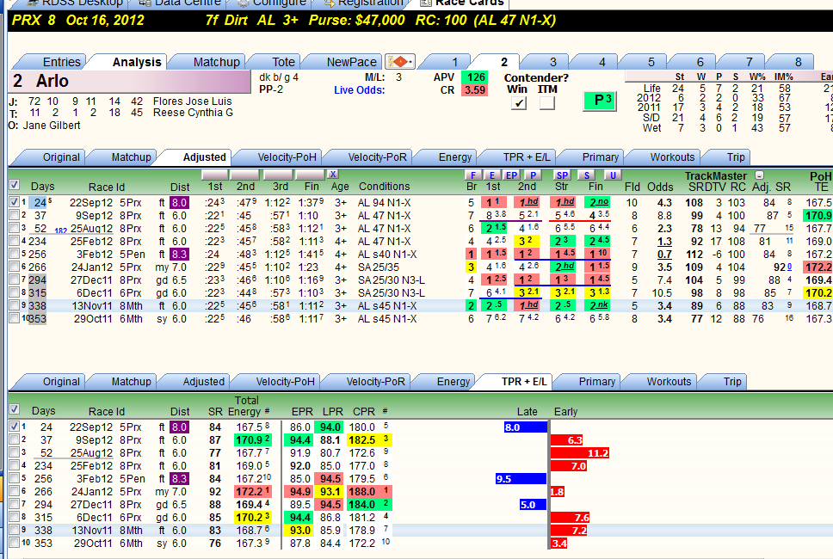Viewport: 833px width, 559px height.
Task: Toggle the Win contender checkbox
Action: point(519,103)
